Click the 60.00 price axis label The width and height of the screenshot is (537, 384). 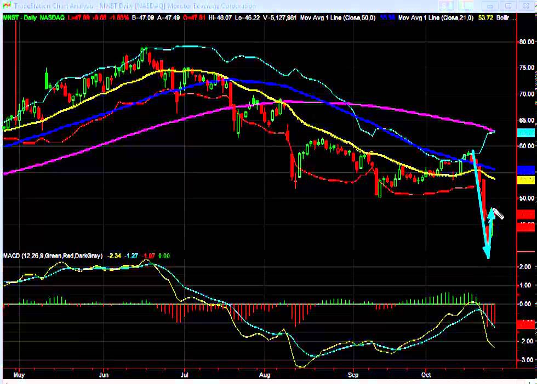527,146
